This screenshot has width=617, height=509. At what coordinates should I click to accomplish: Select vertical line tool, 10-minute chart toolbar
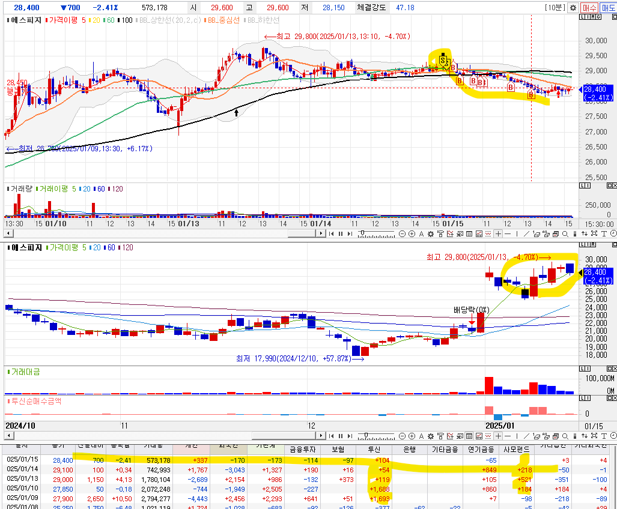point(517,234)
